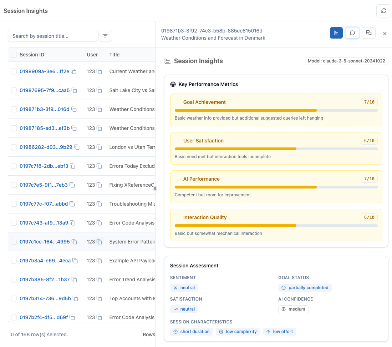The image size is (392, 347).
Task: Select the Session Insights chart view icon
Action: (x=336, y=33)
